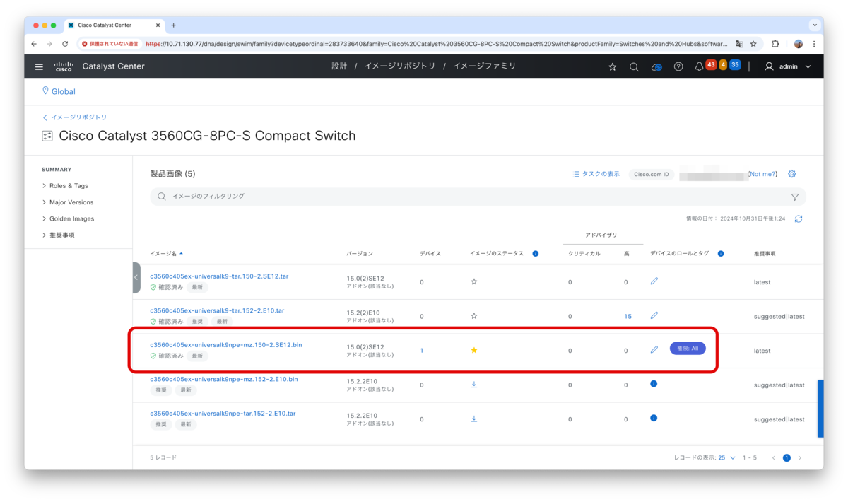Collapse the summary sidebar with the handle
The height and width of the screenshot is (502, 848).
click(136, 277)
